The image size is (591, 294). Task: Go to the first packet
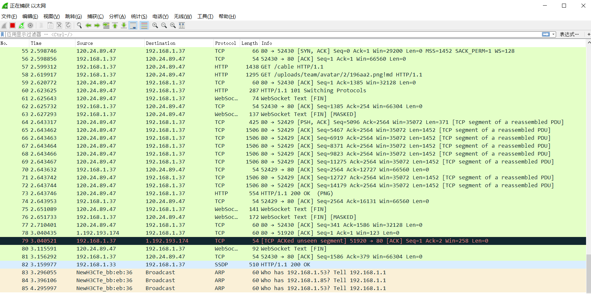115,25
